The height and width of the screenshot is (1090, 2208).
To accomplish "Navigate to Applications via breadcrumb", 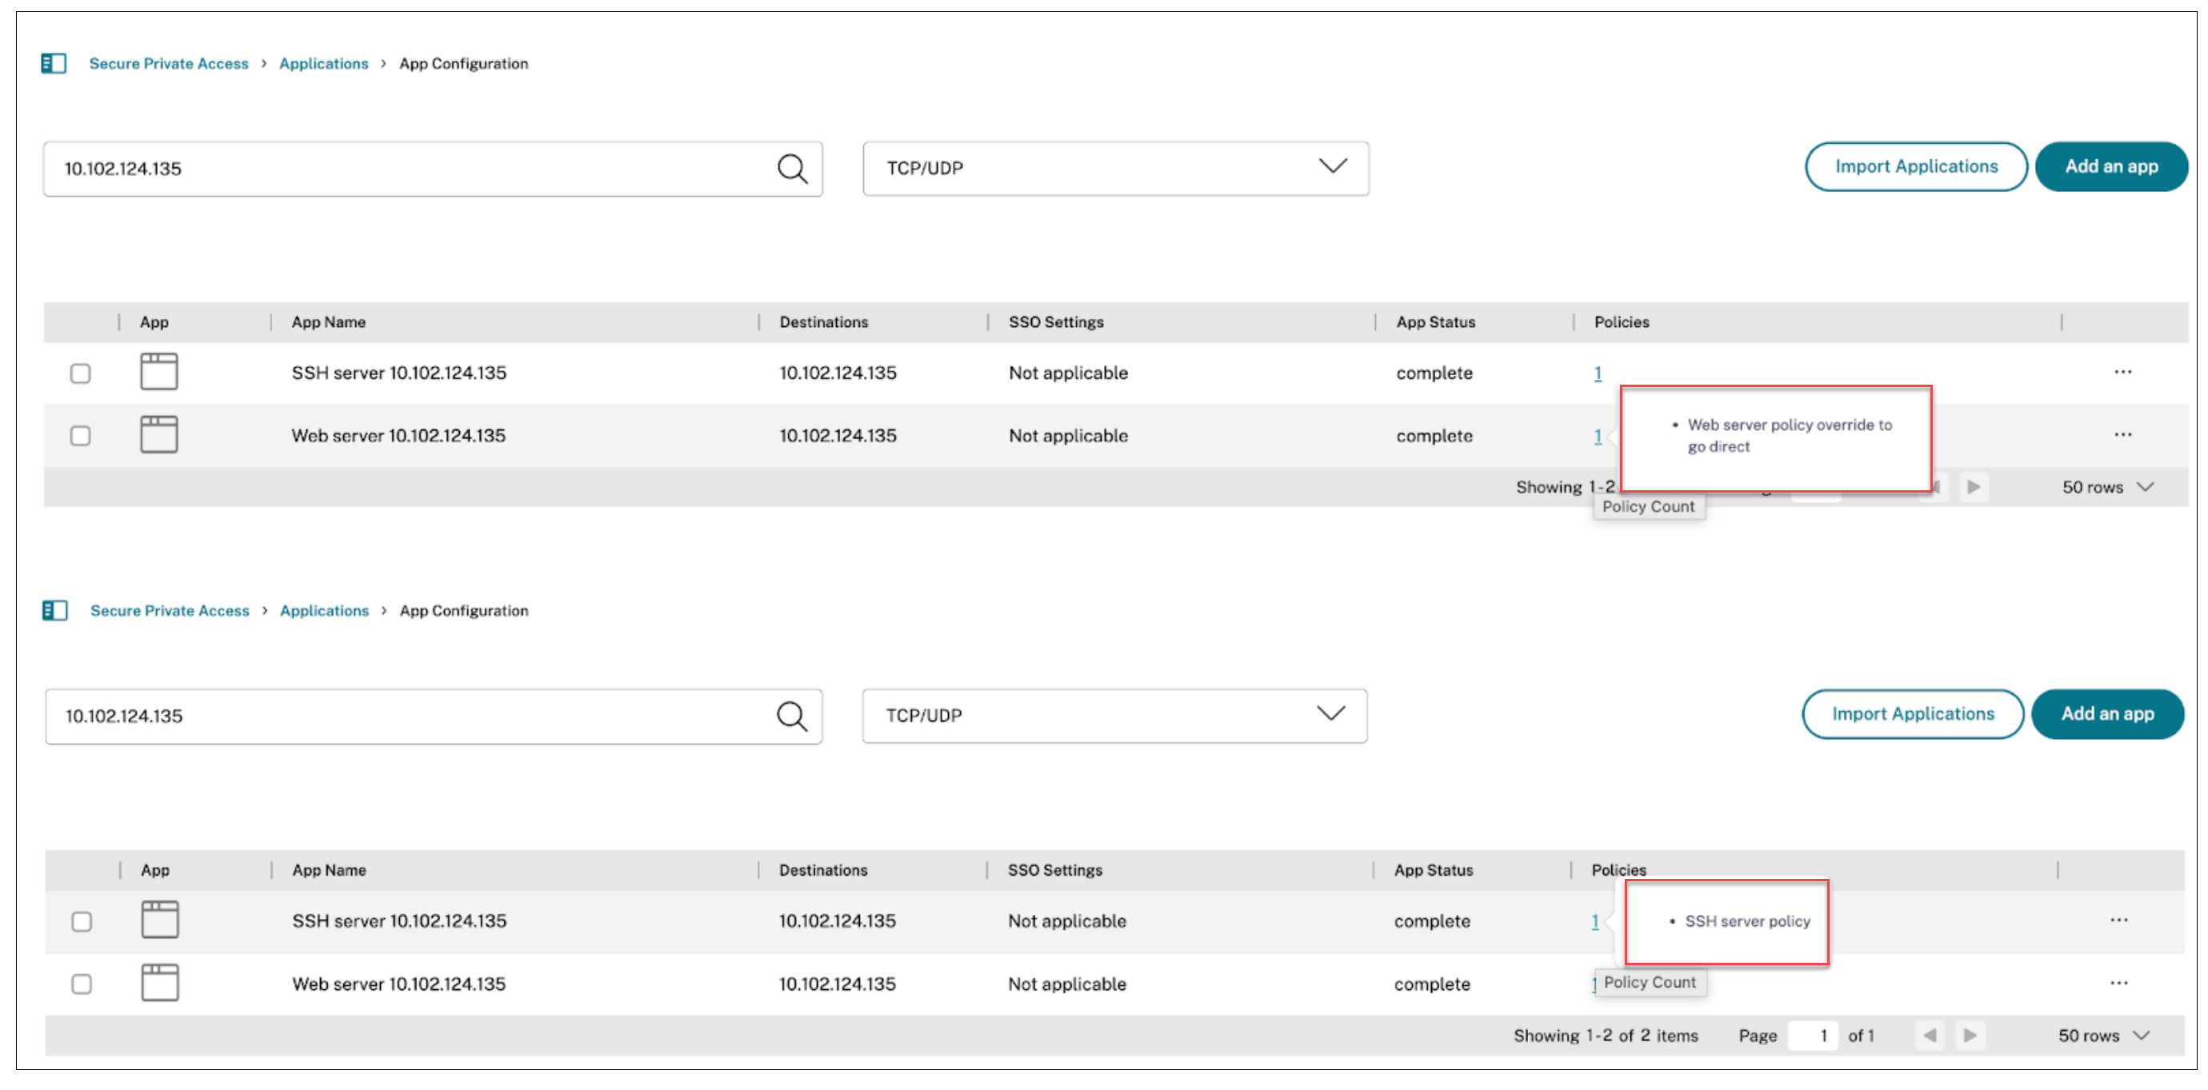I will [x=323, y=62].
